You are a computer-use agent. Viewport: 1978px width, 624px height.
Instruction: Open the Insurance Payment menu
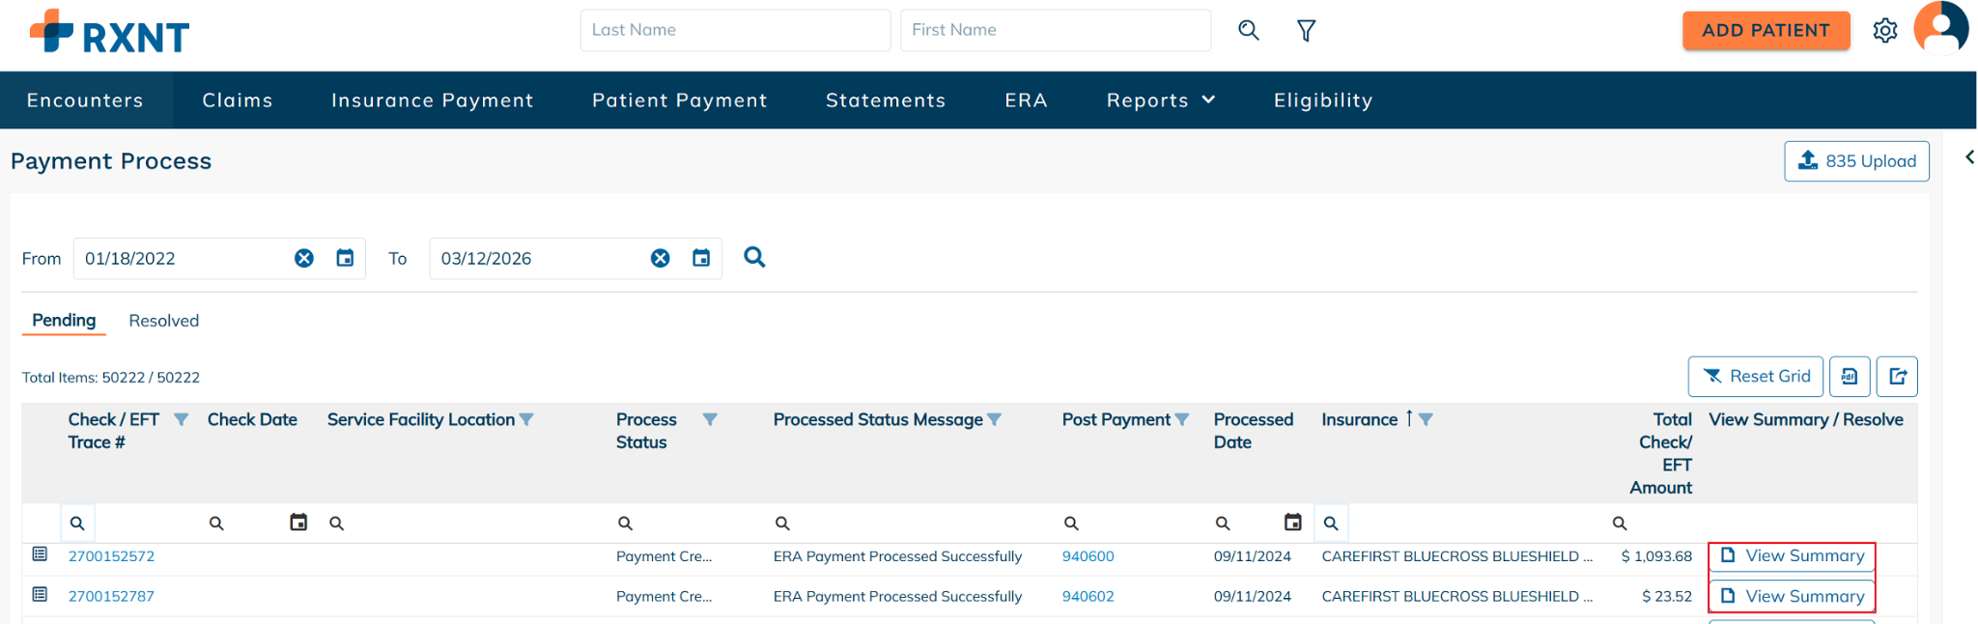tap(432, 100)
